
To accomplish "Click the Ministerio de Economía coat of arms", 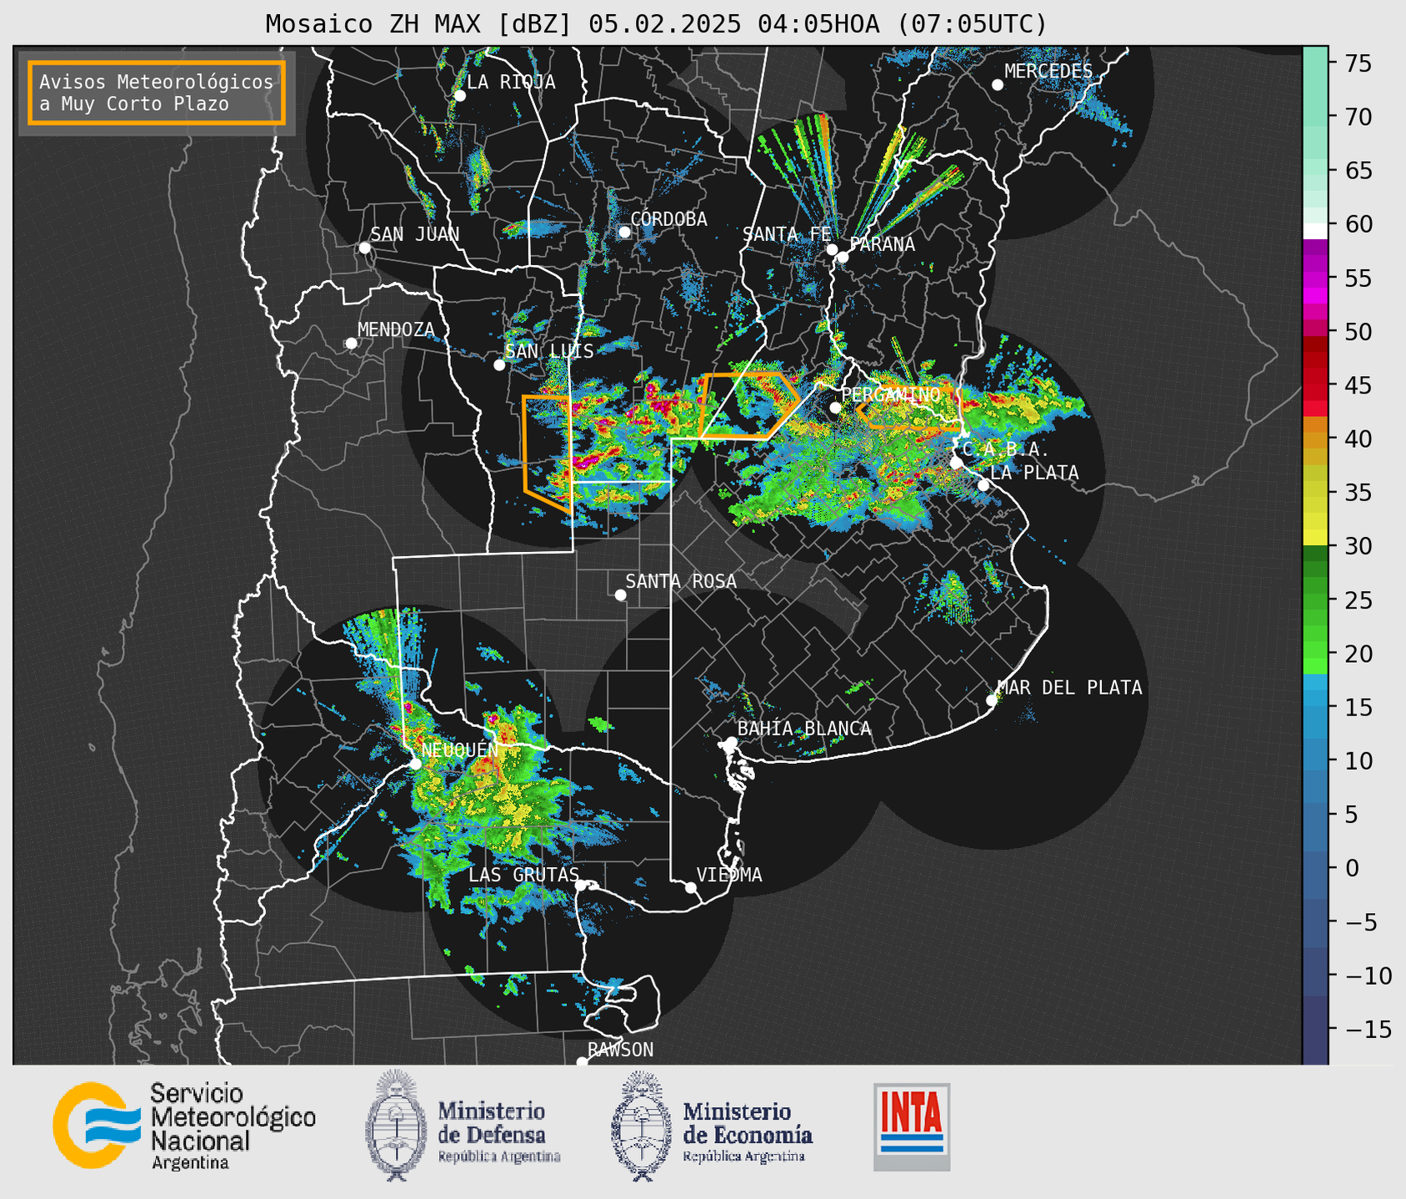I will click(x=642, y=1126).
